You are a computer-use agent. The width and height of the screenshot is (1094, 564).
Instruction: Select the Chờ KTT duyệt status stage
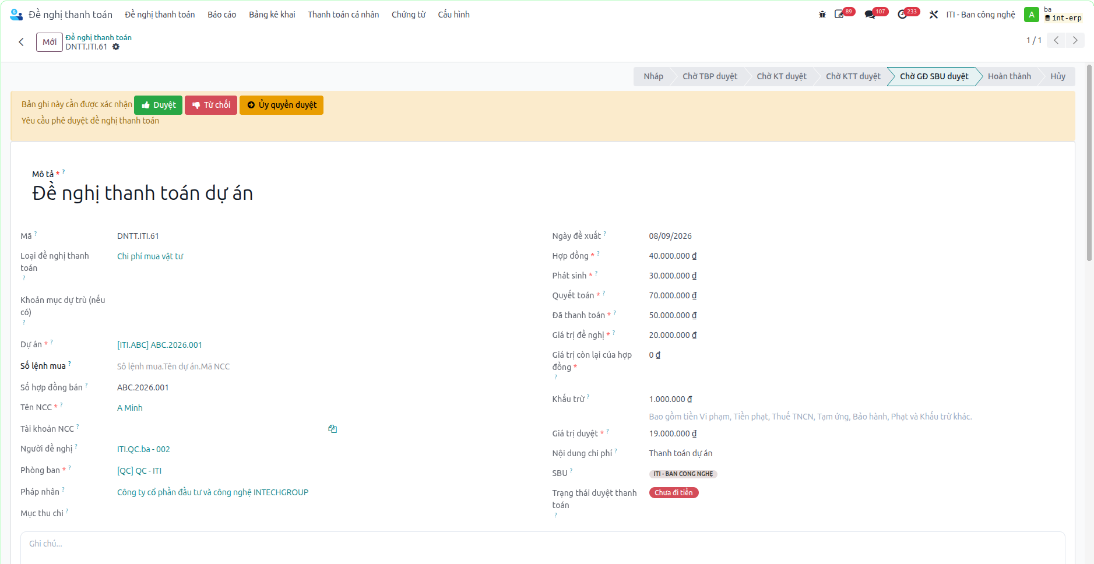point(853,76)
